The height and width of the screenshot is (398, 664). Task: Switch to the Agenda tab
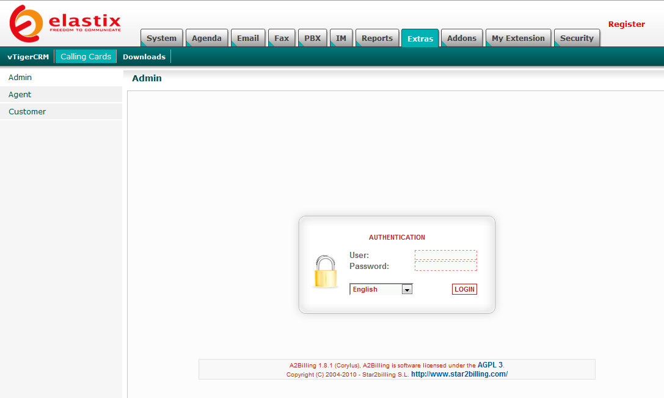[206, 38]
